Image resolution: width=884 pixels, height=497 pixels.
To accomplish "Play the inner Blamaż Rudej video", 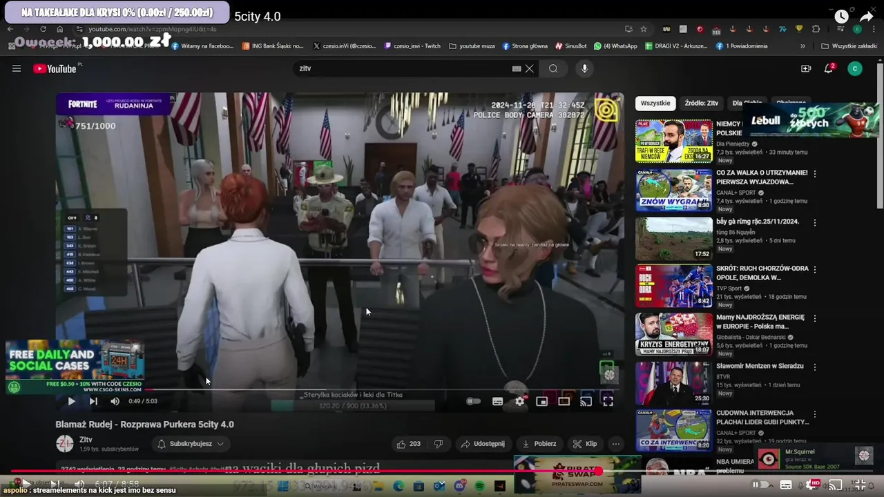I will coord(71,401).
